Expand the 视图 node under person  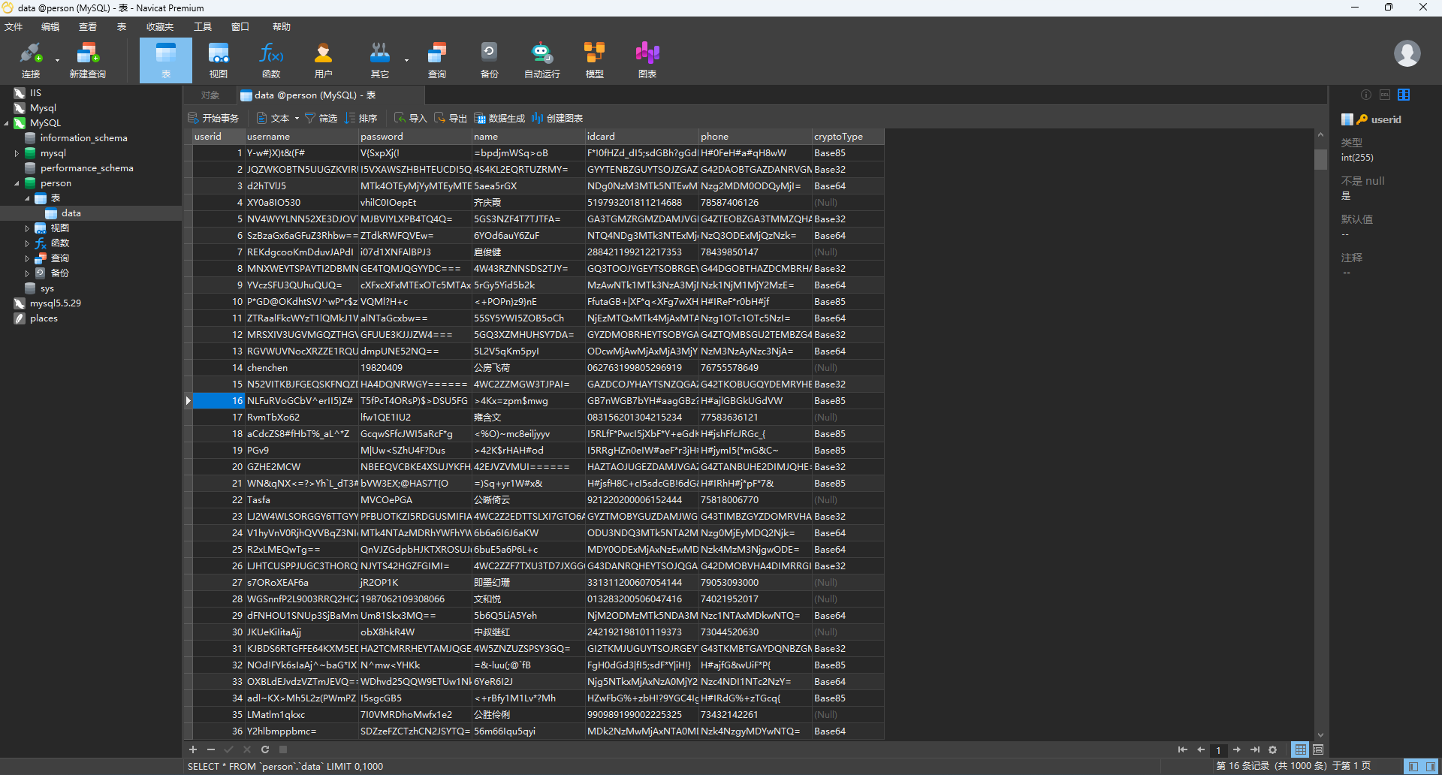coord(27,228)
